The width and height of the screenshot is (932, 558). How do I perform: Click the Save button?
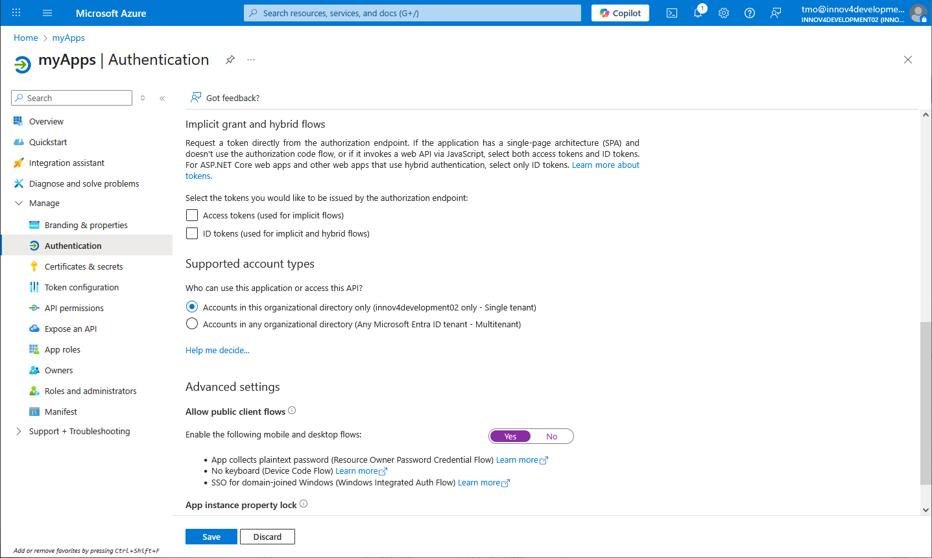pos(211,537)
